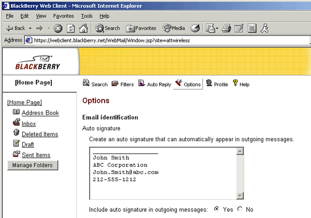Open the Auto Reply settings
Viewport: 311px width, 218px height.
[x=155, y=84]
